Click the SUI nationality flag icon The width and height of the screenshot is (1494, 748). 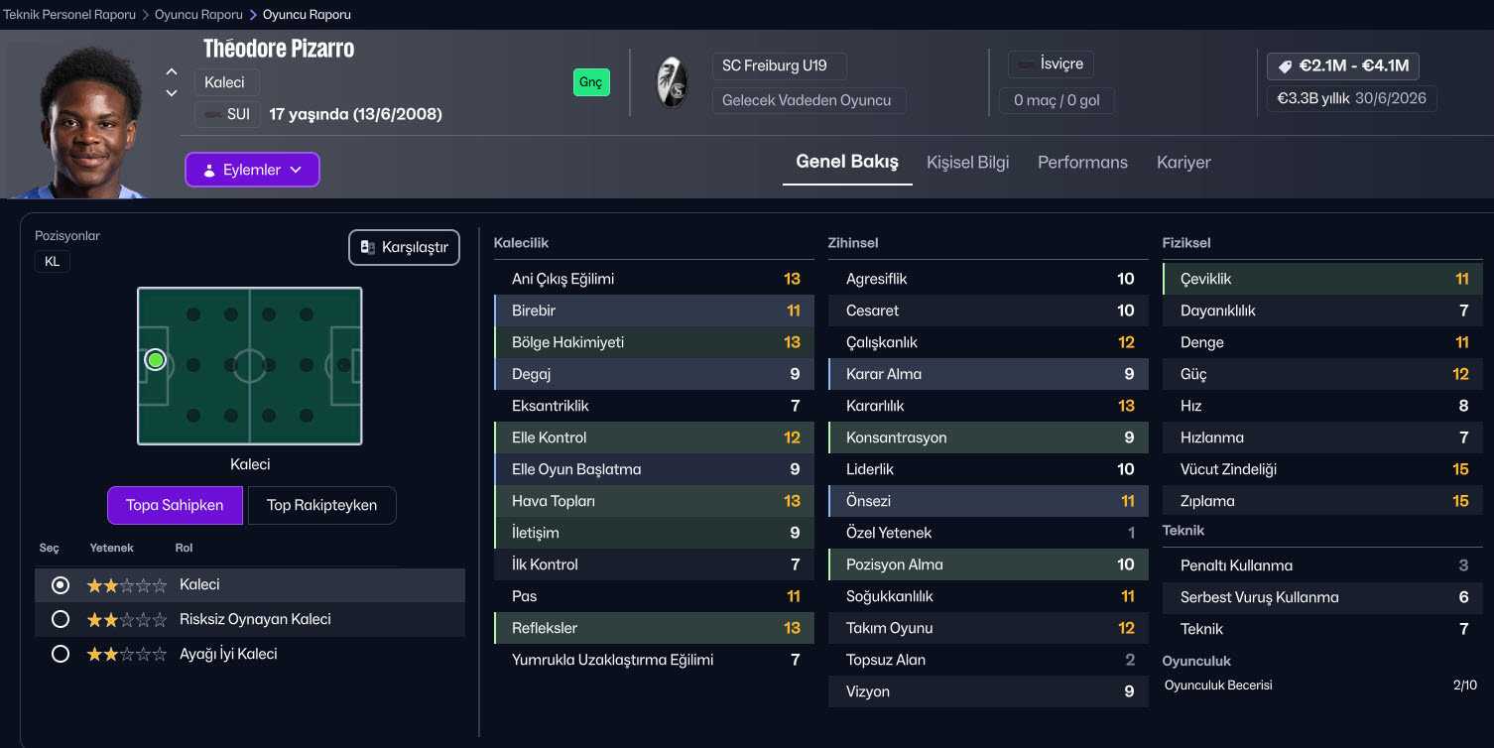click(212, 114)
